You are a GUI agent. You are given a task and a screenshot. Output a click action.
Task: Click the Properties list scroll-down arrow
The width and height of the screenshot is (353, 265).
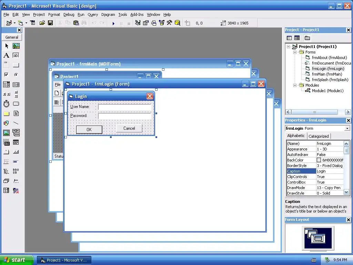click(346, 192)
